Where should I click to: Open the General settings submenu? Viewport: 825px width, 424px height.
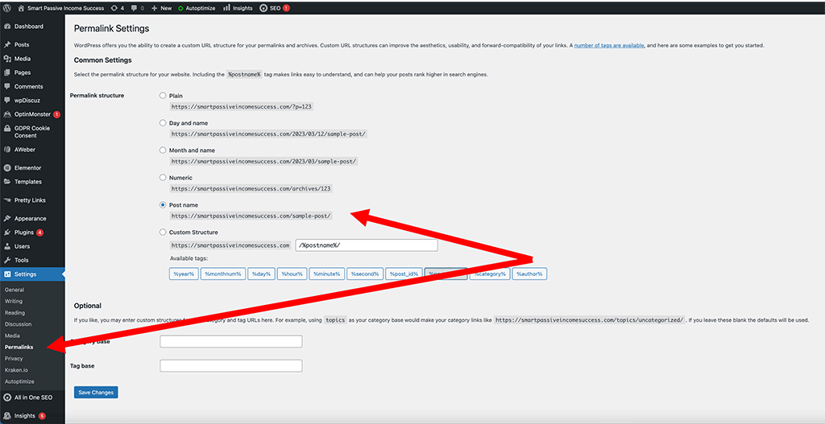pos(15,290)
